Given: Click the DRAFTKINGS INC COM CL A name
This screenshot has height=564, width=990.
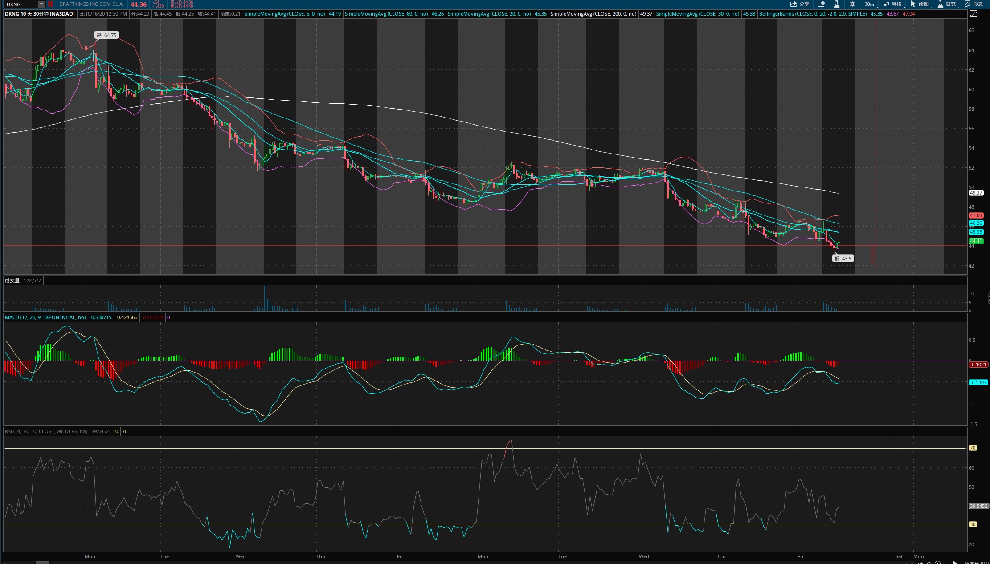Looking at the screenshot, I should [91, 4].
